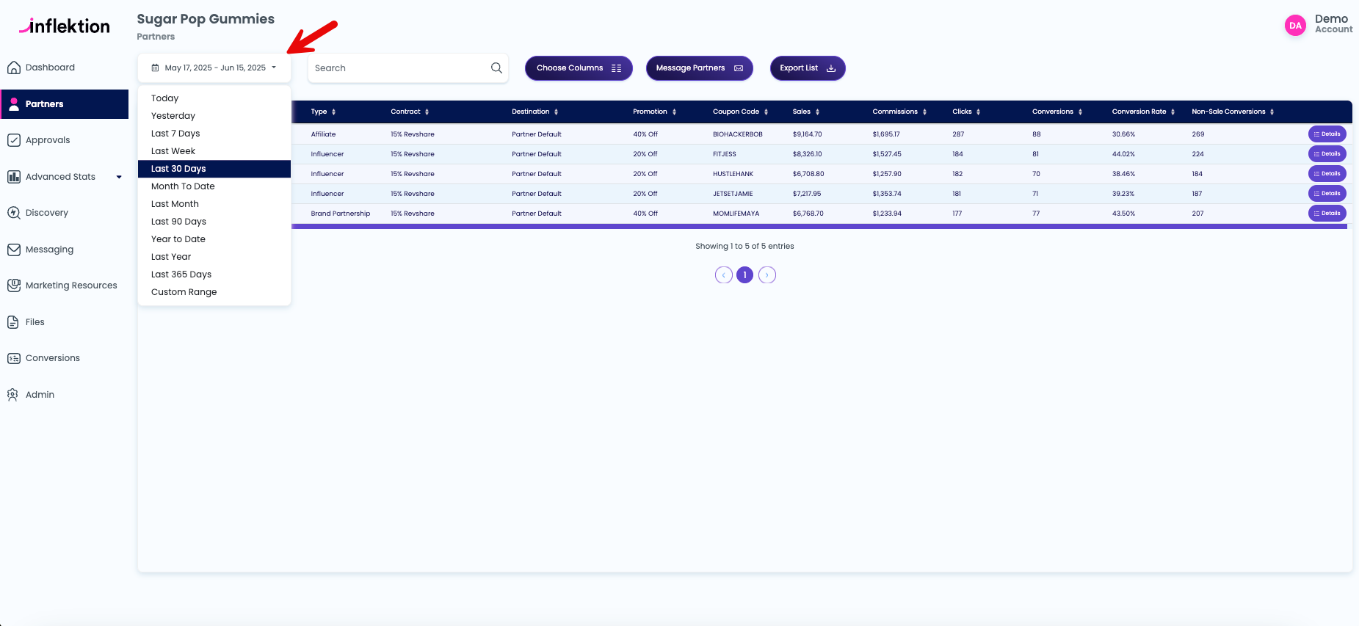Click the Messaging envelope icon
Screen dimensions: 1359x626
13,250
